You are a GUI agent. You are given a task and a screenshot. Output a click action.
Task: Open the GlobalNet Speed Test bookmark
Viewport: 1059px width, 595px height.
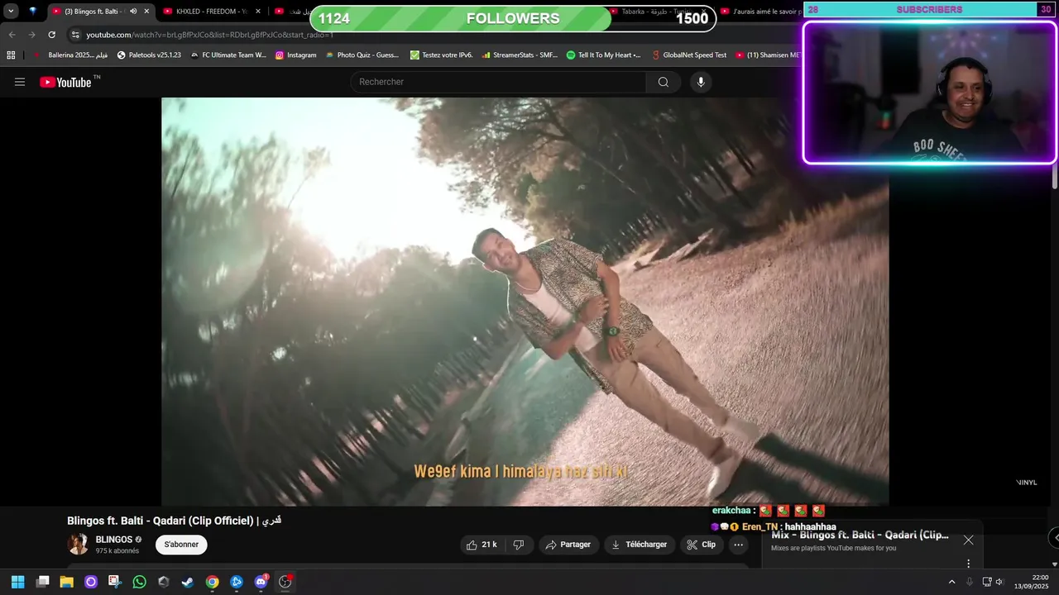689,55
